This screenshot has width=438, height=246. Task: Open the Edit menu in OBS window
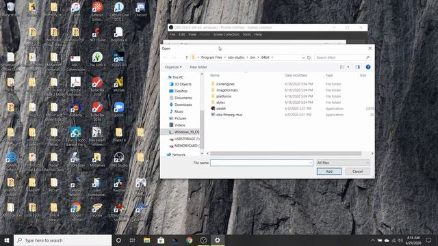tap(182, 34)
